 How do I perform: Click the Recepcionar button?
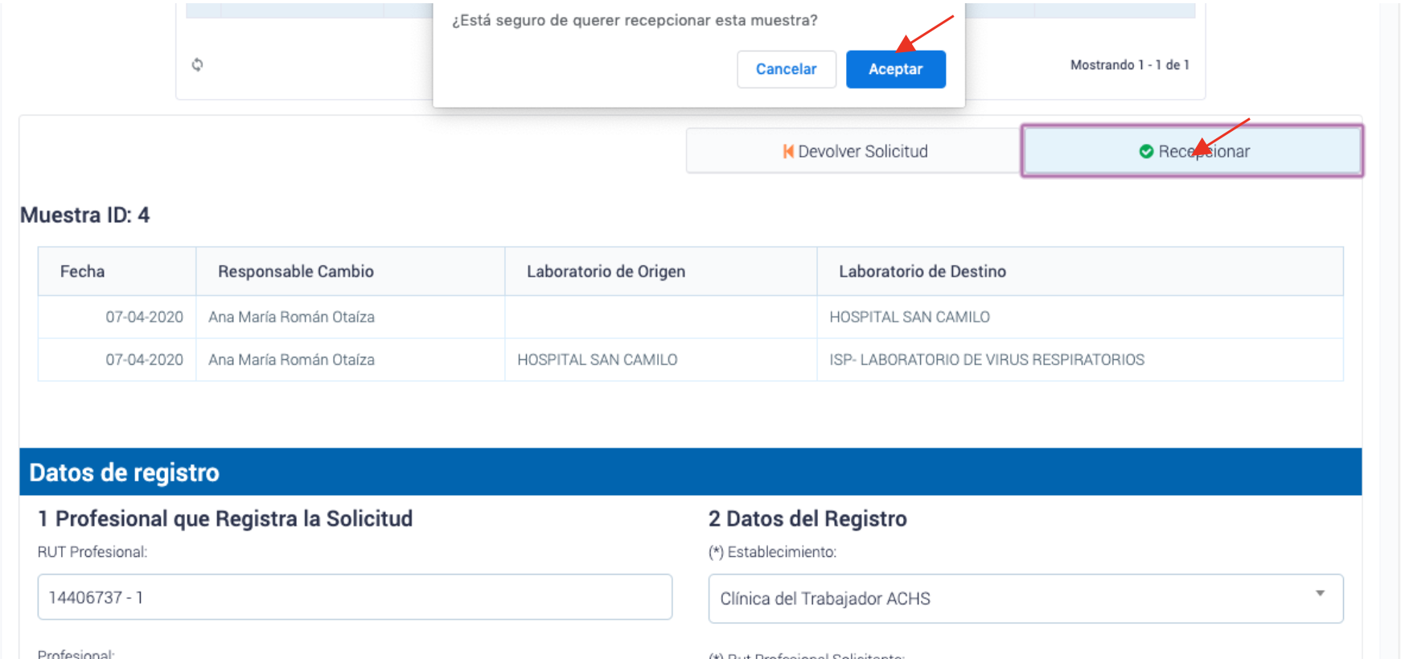(x=1192, y=151)
